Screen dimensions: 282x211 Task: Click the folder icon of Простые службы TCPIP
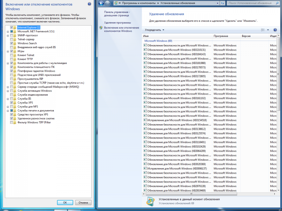point(15,83)
